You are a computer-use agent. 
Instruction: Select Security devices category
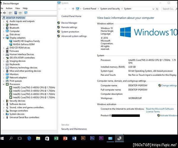pyautogui.click(x=17, y=101)
